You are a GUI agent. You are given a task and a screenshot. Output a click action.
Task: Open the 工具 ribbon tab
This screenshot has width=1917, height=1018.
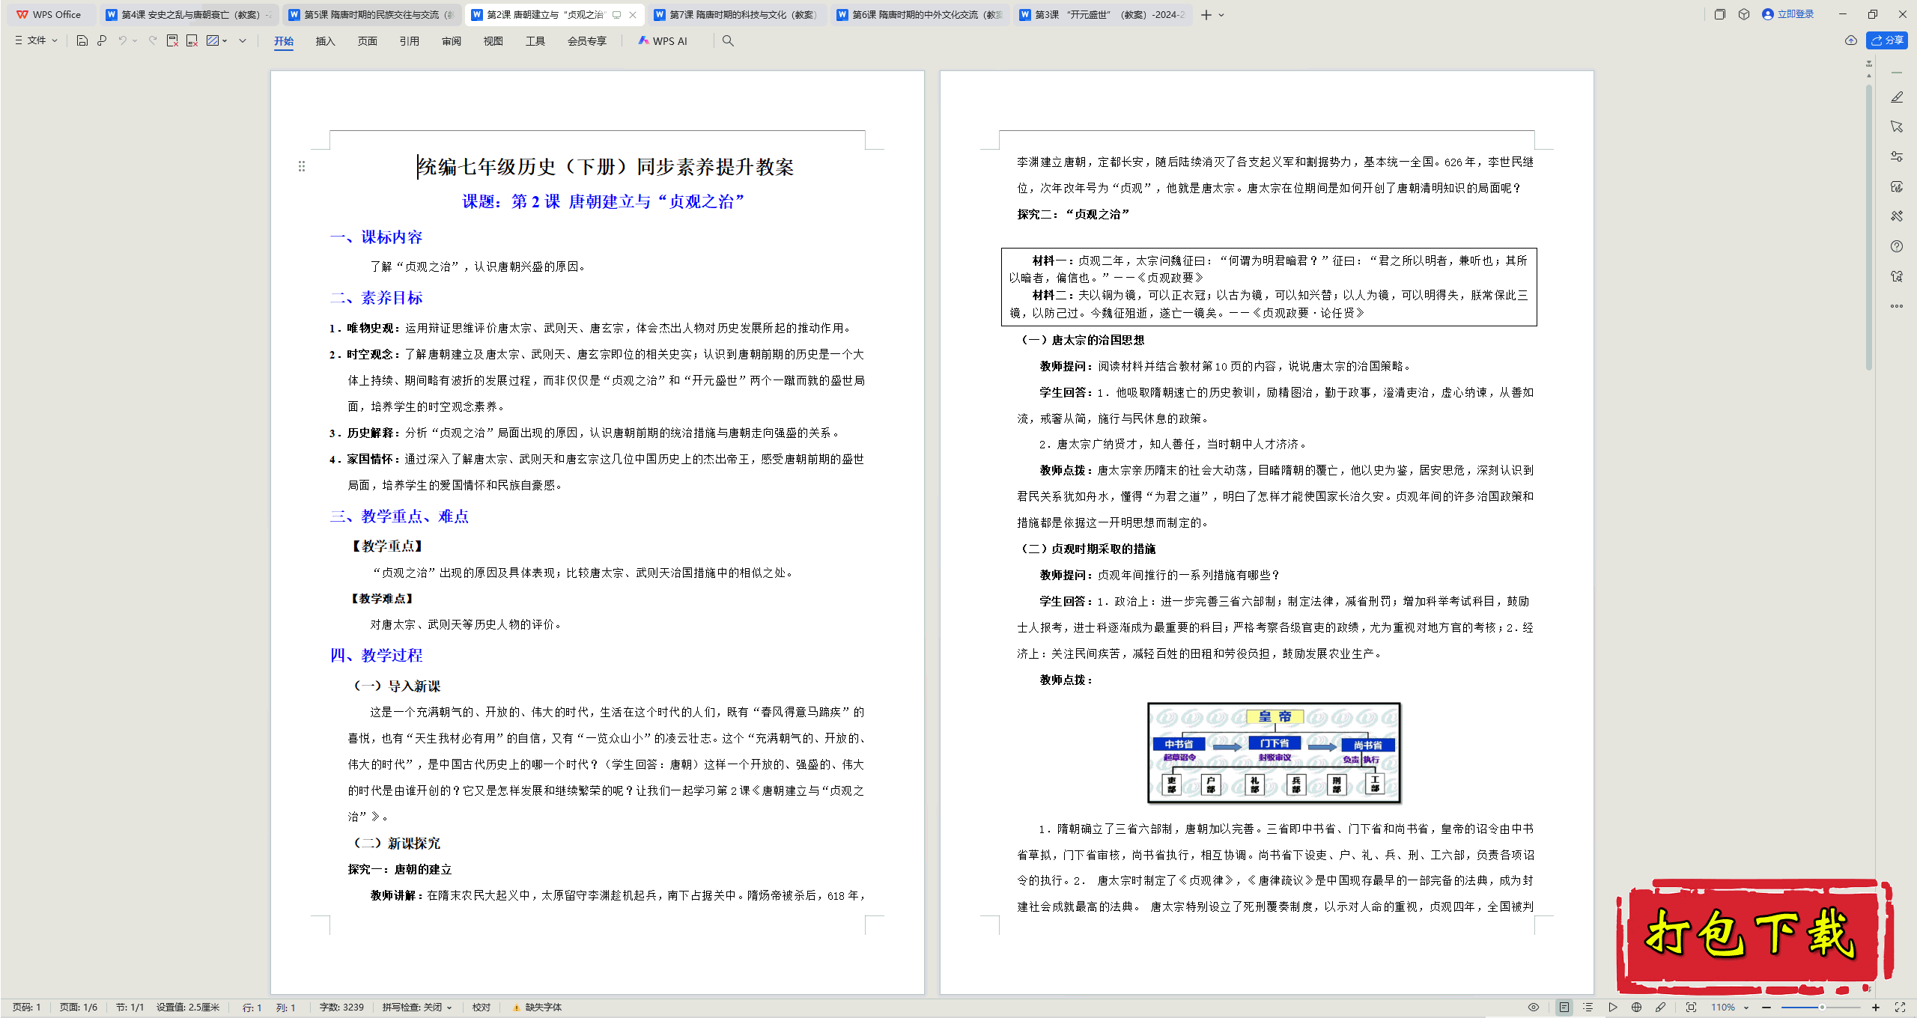tap(535, 41)
